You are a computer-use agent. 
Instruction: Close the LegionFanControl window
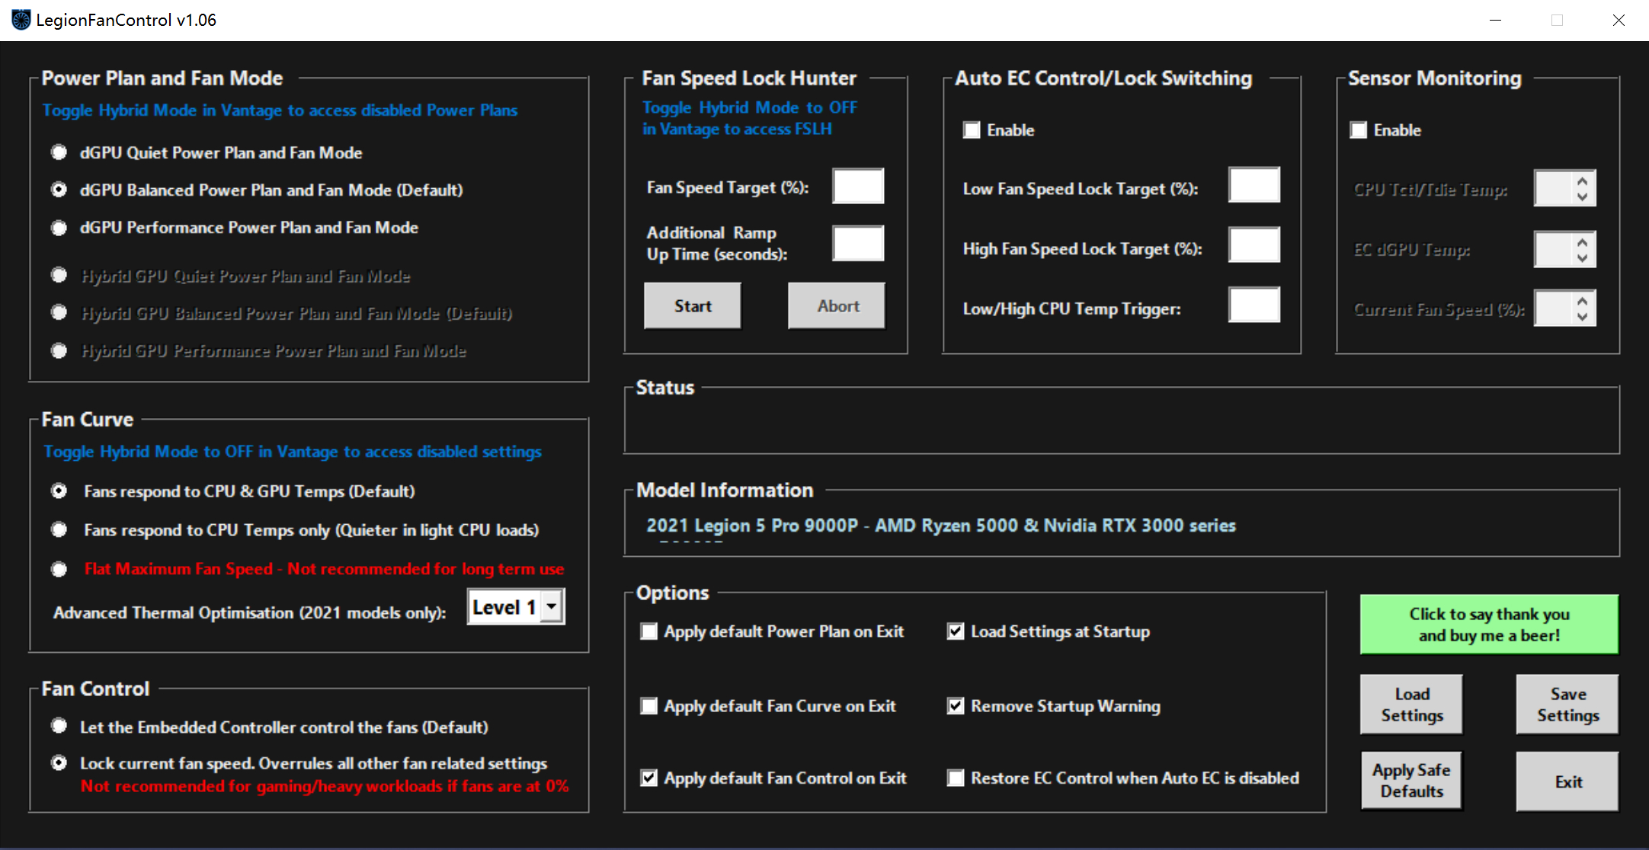[x=1619, y=20]
